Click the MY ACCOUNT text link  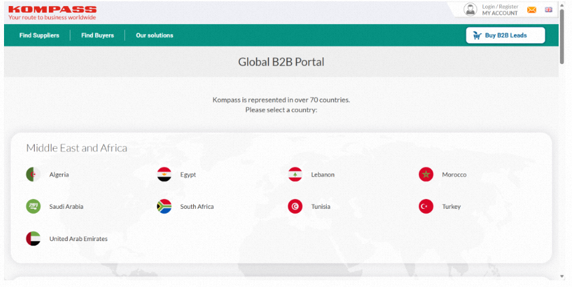pyautogui.click(x=500, y=13)
